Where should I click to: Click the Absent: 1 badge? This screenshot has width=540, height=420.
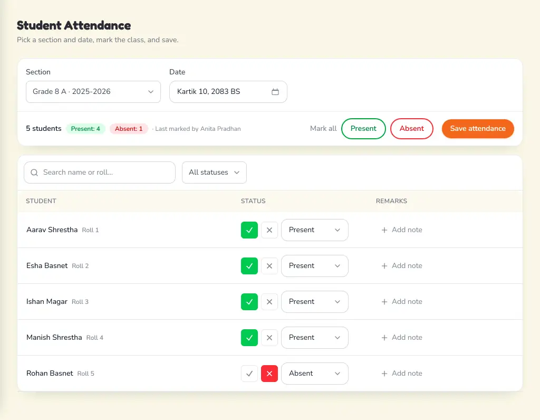[x=129, y=129]
